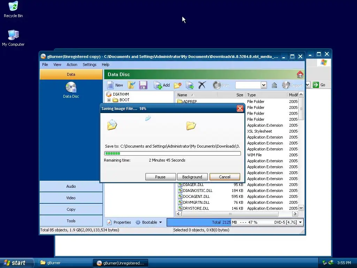Expand the BOOT folder tree node
The width and height of the screenshot is (357, 268).
[109, 100]
